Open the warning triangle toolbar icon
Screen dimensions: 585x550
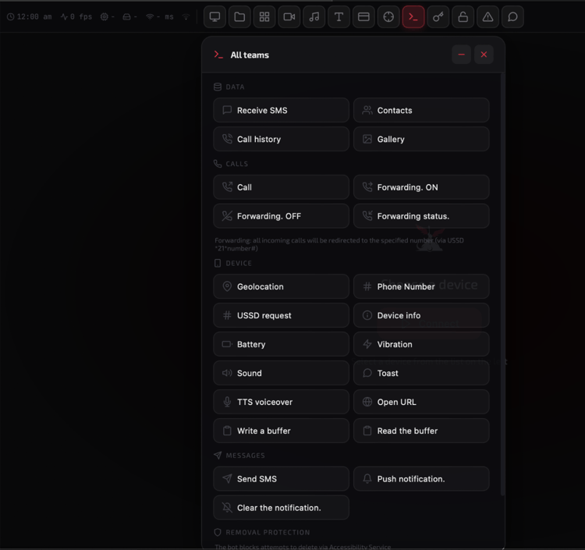pos(487,17)
